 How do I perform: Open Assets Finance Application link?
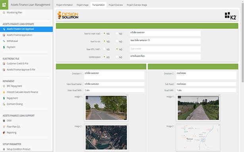click(x=19, y=35)
